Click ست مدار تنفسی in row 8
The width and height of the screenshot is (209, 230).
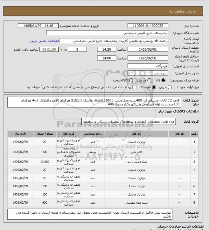136,202
